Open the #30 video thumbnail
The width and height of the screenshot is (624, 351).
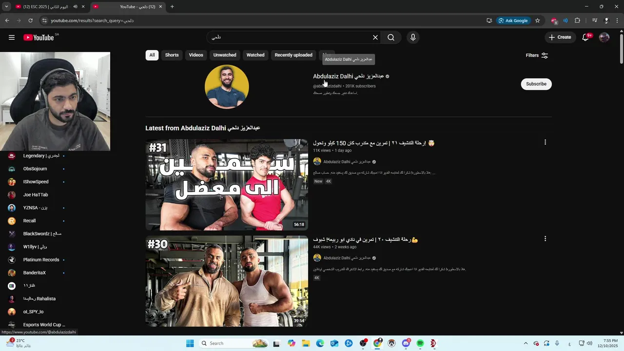coord(227,281)
